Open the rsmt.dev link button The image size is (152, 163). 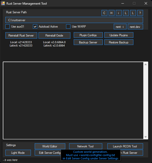coord(135,27)
